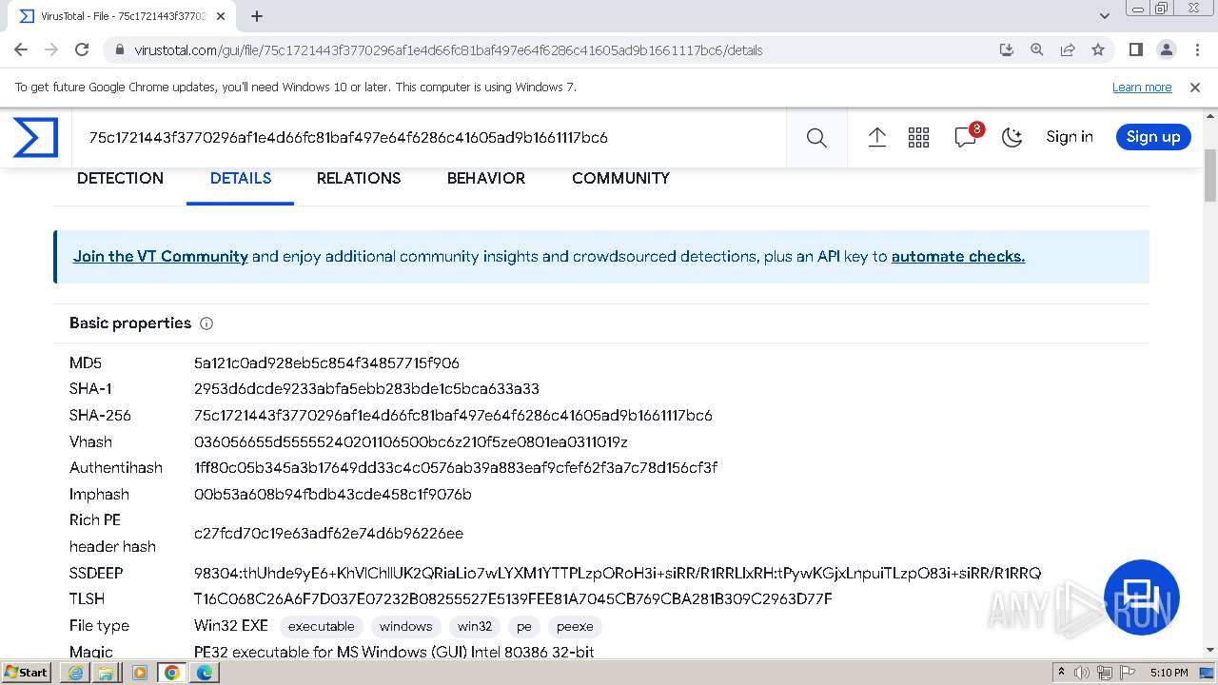Open the COMMUNITY tab
This screenshot has height=685, width=1218.
tap(620, 179)
